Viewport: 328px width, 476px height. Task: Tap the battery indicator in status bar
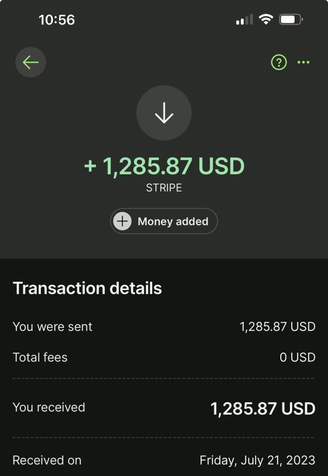click(291, 20)
